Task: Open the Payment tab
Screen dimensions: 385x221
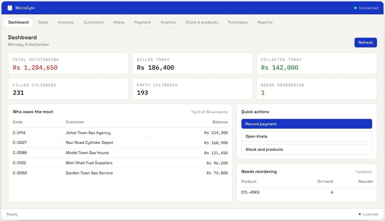Action: 142,22
